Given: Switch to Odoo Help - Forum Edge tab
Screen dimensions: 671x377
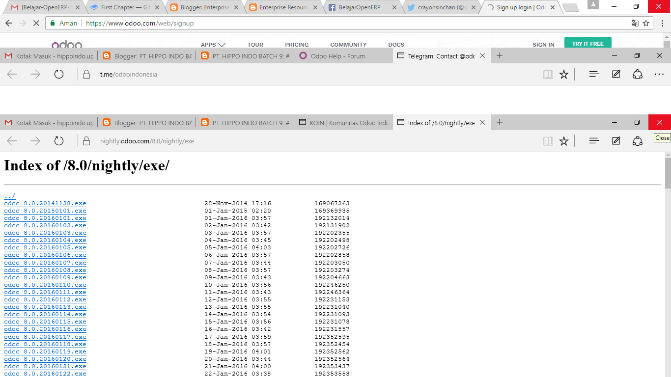Looking at the screenshot, I should point(343,56).
